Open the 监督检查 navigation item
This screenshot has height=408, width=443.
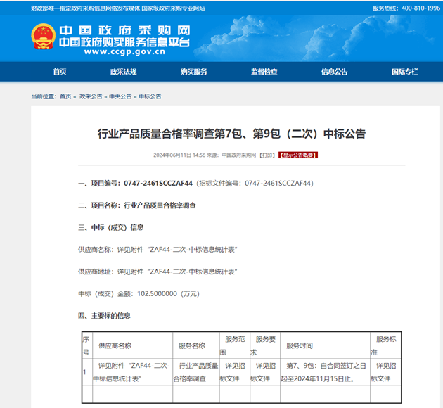pos(264,72)
